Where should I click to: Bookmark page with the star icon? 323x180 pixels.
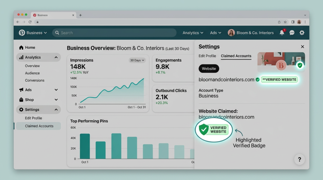285,22
